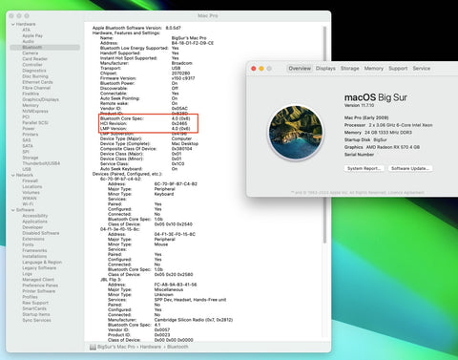The image size is (458, 360).
Task: Select NVMExpress in the sidebar
Action: click(x=35, y=111)
